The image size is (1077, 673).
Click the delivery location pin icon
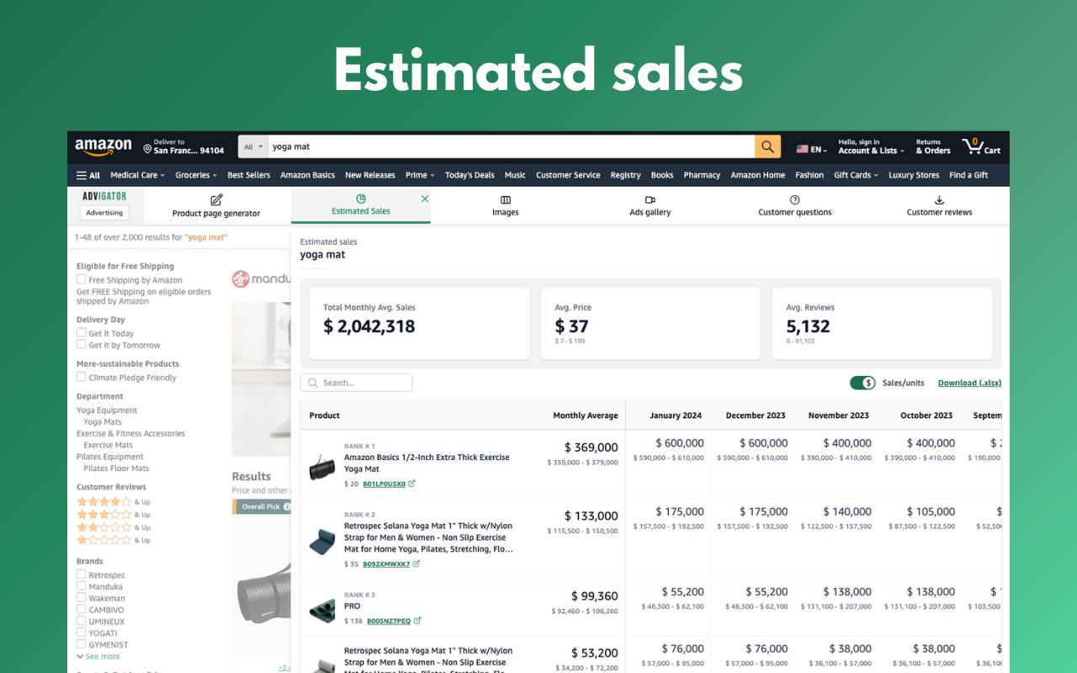pos(147,149)
